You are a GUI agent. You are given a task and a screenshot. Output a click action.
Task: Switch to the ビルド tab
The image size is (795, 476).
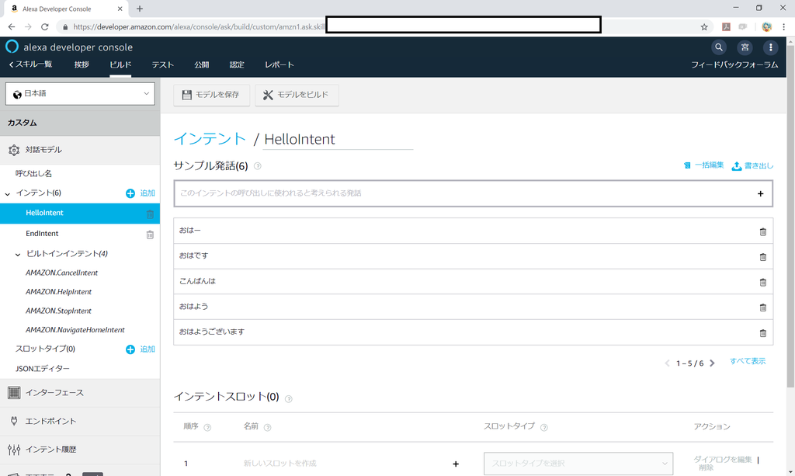pyautogui.click(x=120, y=65)
